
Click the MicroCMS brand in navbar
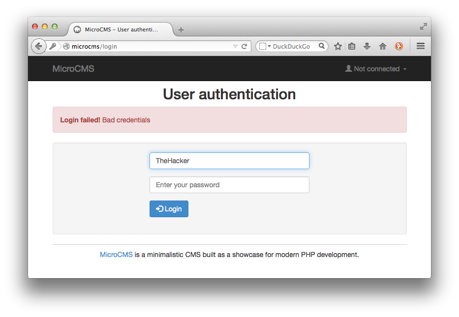tap(73, 69)
